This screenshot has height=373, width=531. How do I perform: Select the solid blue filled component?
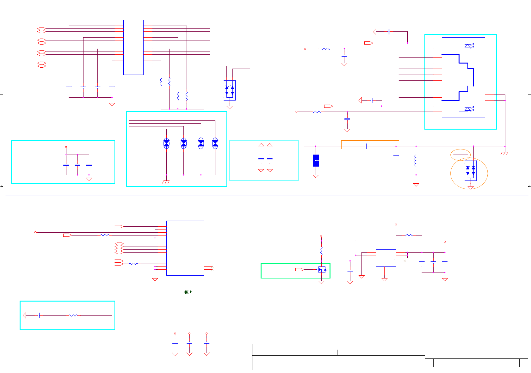(316, 161)
